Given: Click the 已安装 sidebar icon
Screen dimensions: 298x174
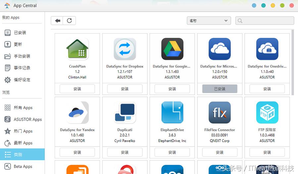Looking at the screenshot, I should coord(8,33).
